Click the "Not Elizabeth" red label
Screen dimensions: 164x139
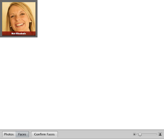tap(19, 33)
